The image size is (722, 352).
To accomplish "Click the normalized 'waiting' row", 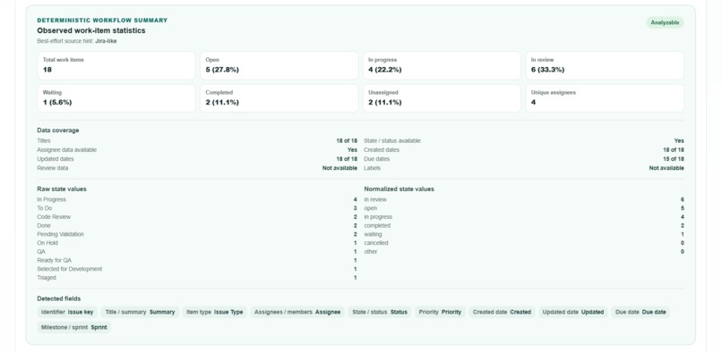I will 524,234.
